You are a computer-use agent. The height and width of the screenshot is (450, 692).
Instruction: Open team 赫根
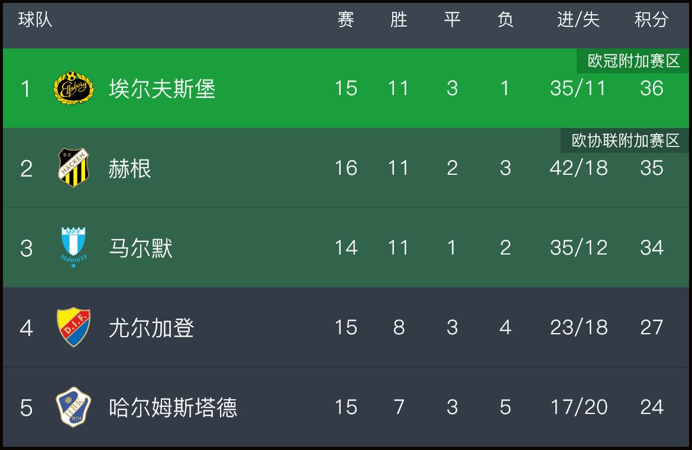(x=130, y=168)
